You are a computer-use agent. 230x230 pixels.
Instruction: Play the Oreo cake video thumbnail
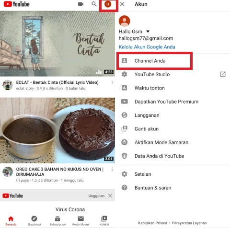click(57, 130)
